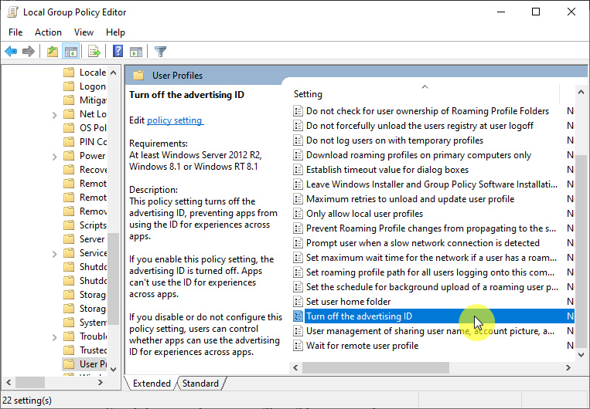Click the Filter funnel icon
Viewport: 590px width, 409px height.
(160, 52)
